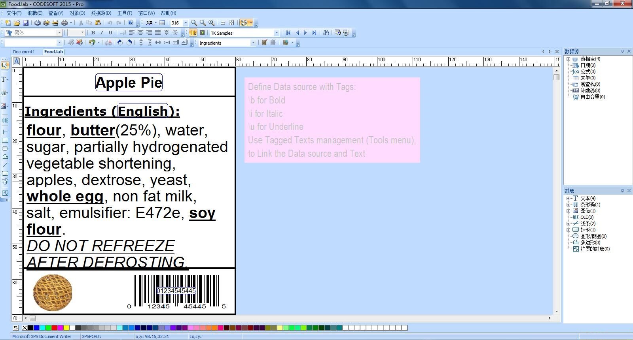This screenshot has width=633, height=340.
Task: Pick the diagonal Line drawing tool
Action: (x=5, y=165)
